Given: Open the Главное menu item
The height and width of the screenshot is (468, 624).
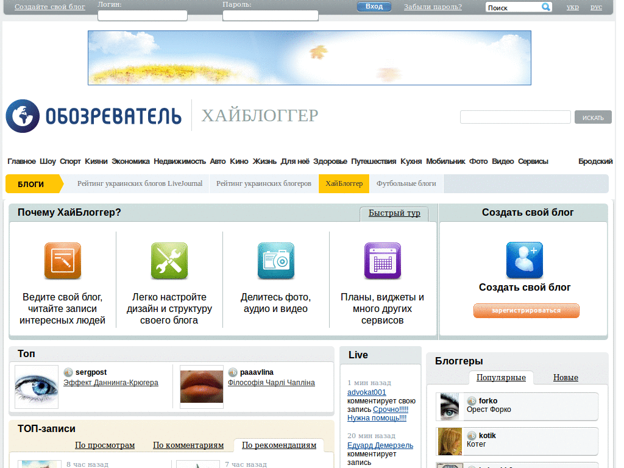Looking at the screenshot, I should tap(21, 161).
